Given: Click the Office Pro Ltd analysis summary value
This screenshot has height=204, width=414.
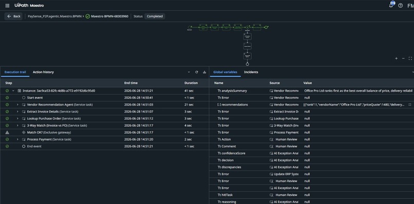Looking at the screenshot, I should [x=359, y=91].
